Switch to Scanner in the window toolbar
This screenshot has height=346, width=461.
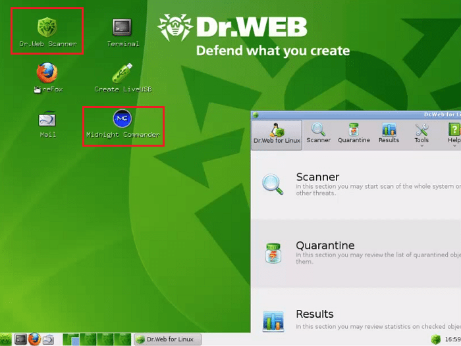click(318, 134)
